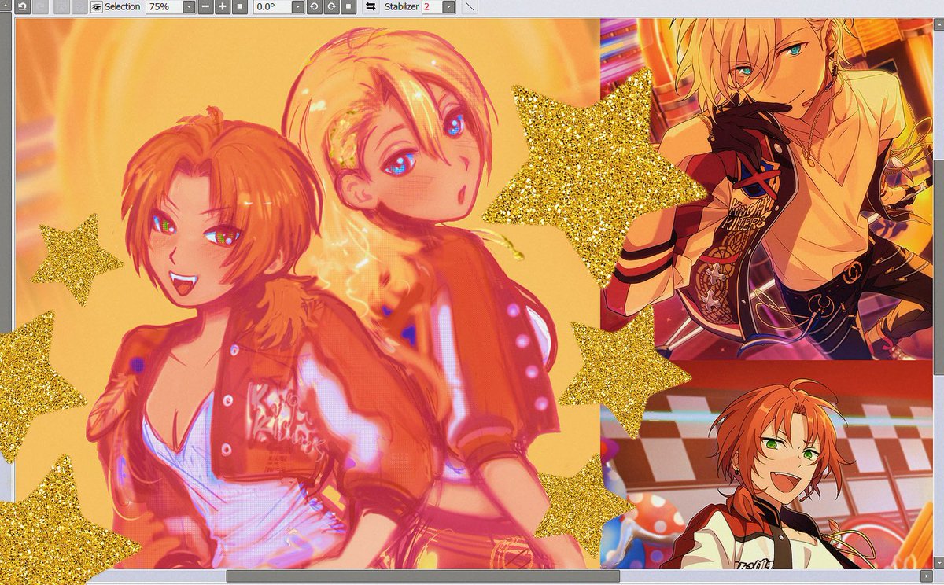Flip the canvas view horizontally
Viewport: 944px width, 585px height.
click(x=371, y=6)
